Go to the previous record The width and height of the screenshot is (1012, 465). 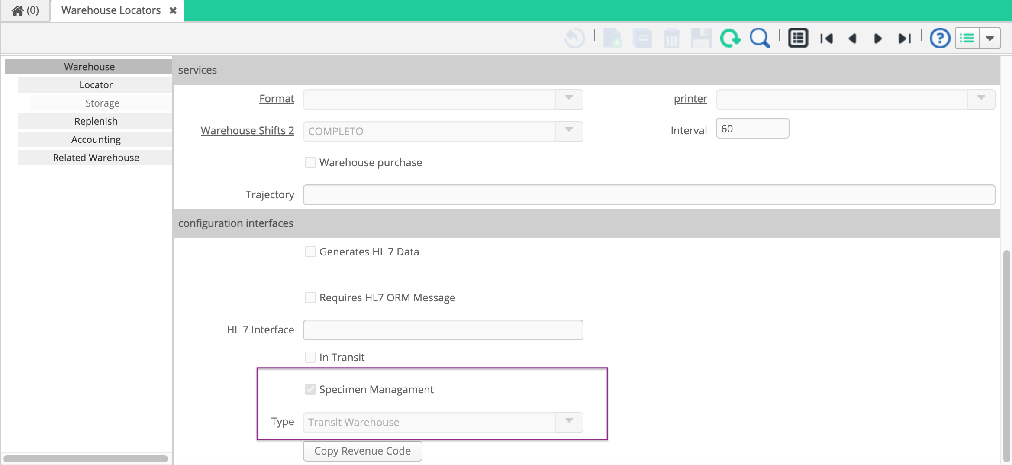click(x=852, y=38)
